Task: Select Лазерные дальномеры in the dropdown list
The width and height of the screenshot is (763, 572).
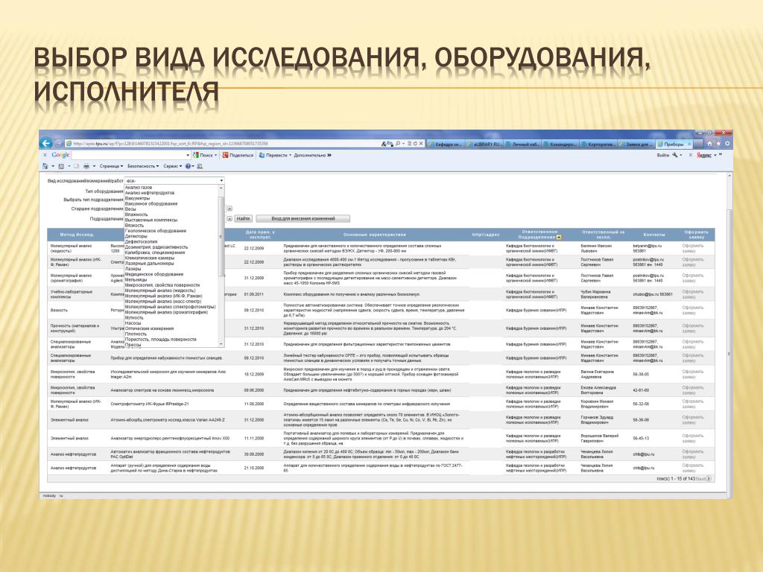Action: coord(149,264)
